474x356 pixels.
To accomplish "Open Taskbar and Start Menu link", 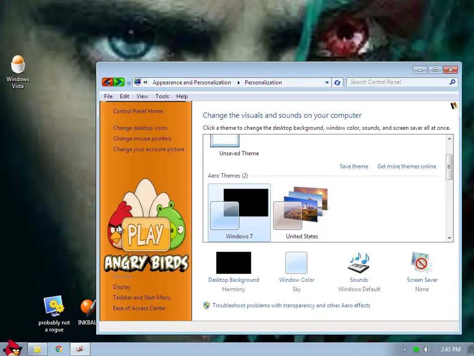I will click(142, 298).
